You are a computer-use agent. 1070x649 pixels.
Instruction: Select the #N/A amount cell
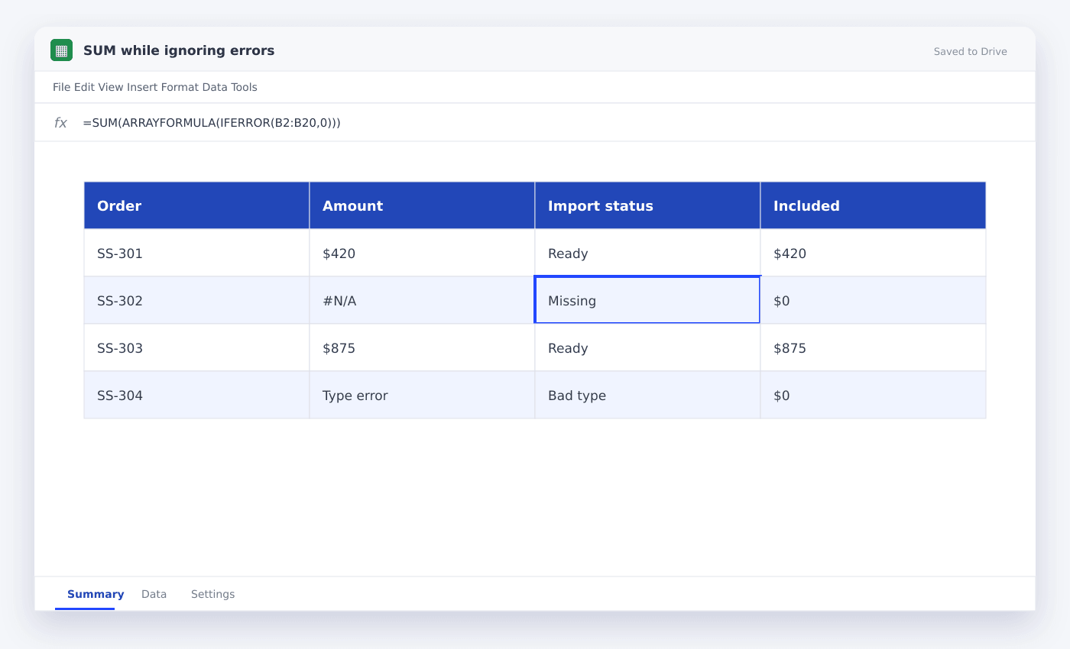(422, 300)
